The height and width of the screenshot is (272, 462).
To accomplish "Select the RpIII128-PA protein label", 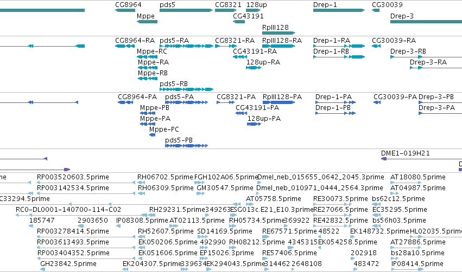I will point(282,97).
